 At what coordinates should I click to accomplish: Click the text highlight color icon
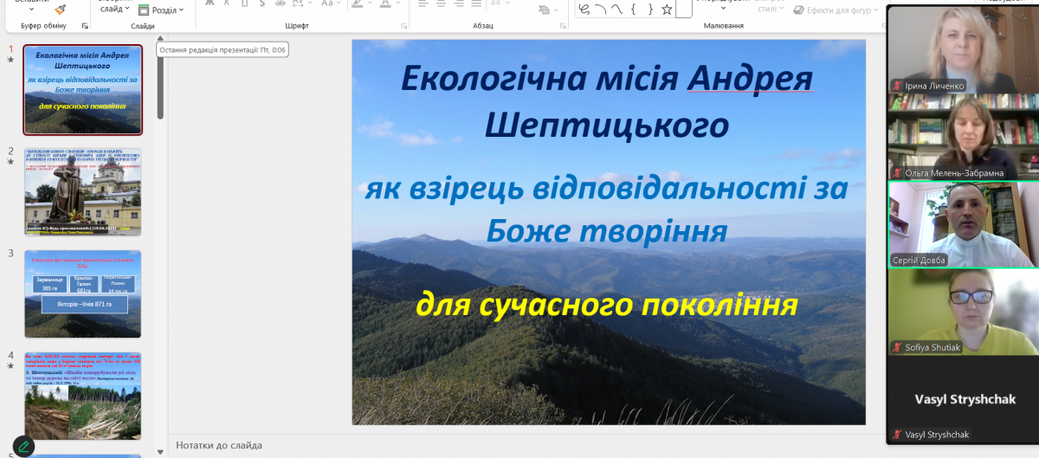357,3
